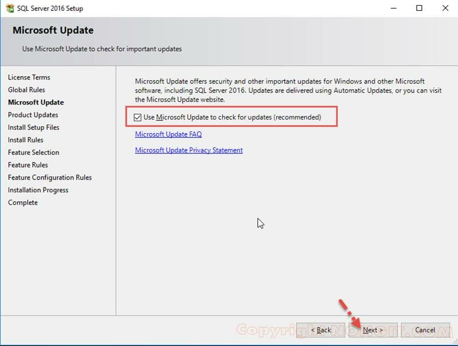The height and width of the screenshot is (346, 458).
Task: Select the Install Rules step
Action: click(26, 140)
